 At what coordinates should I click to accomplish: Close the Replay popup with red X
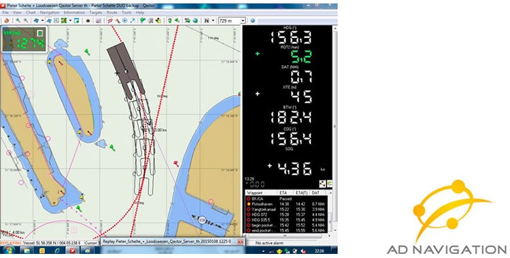tap(240, 242)
